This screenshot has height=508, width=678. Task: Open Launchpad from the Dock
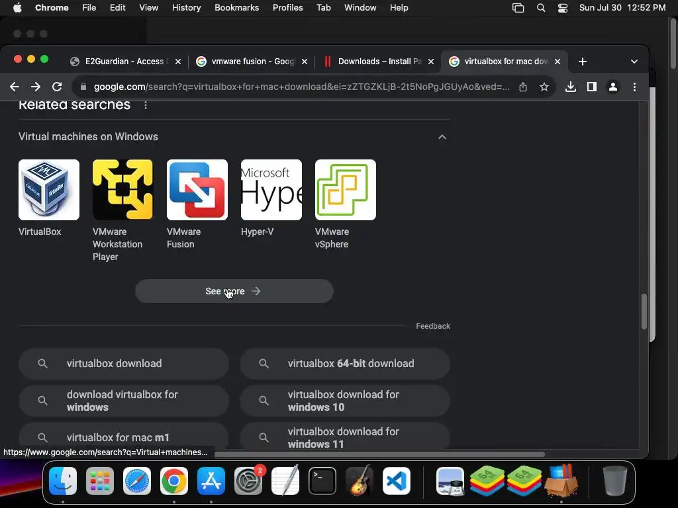(100, 481)
